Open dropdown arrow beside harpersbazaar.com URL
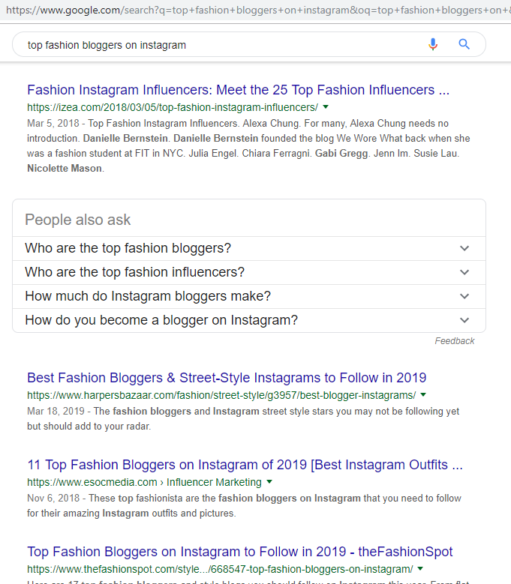 (423, 395)
